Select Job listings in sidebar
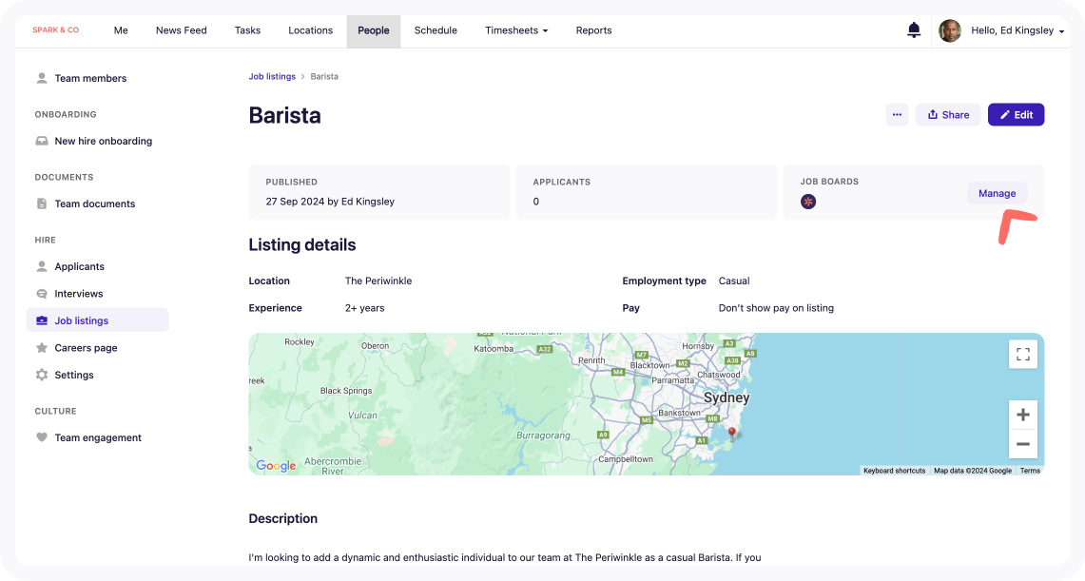The image size is (1085, 581). click(98, 320)
